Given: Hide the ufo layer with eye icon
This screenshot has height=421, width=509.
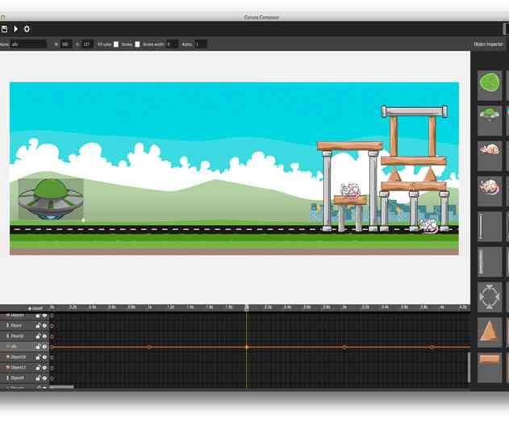Looking at the screenshot, I should 44,347.
